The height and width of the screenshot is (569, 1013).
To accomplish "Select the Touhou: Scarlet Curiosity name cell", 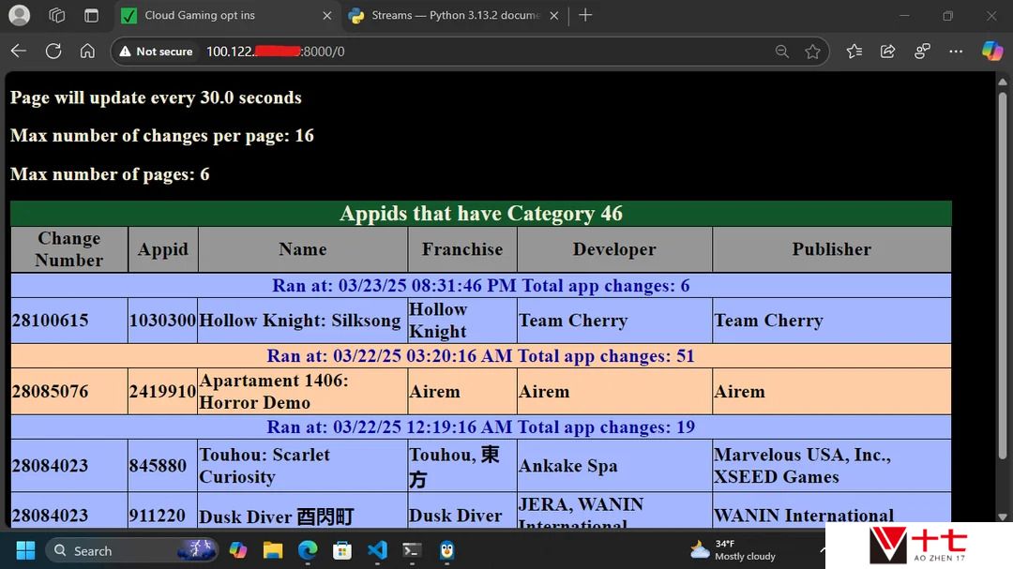I will coord(302,466).
